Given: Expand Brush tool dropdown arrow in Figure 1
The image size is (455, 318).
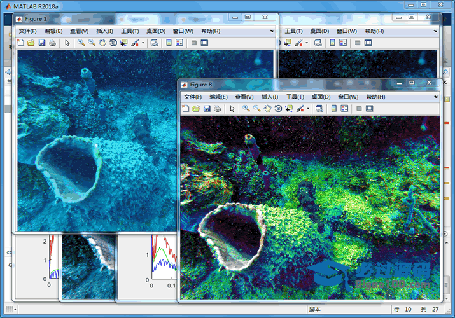Looking at the screenshot, I should click(x=143, y=43).
